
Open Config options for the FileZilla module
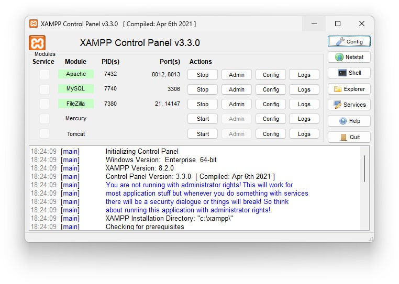271,104
